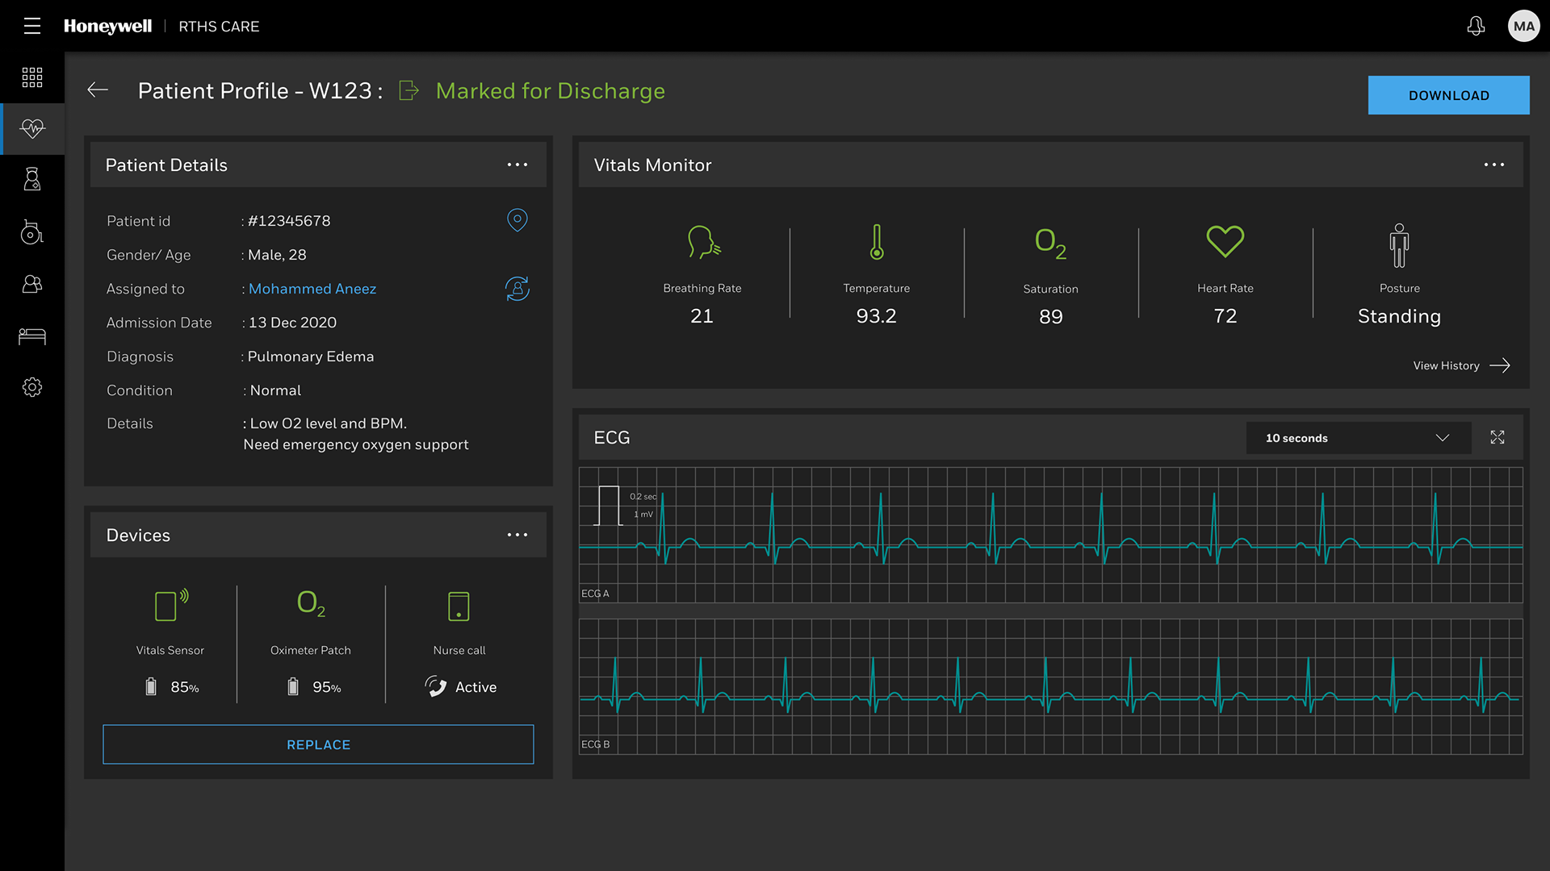This screenshot has width=1550, height=871.
Task: Open Mohammed Aneez assigned nurse link
Action: pos(312,289)
